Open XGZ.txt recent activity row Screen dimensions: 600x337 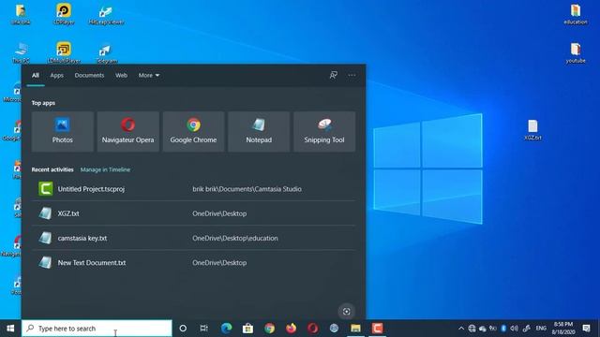pyautogui.click(x=193, y=213)
